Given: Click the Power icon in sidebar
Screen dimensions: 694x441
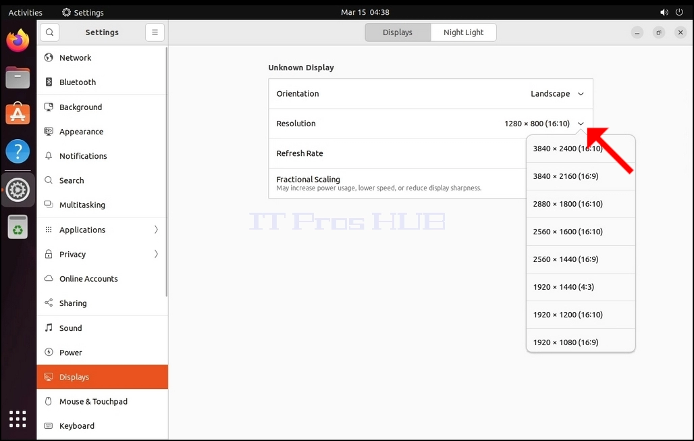Looking at the screenshot, I should (x=49, y=353).
